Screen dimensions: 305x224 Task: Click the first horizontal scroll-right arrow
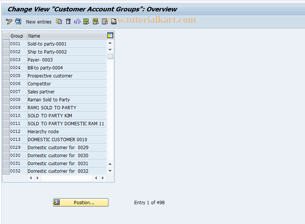pos(38,178)
